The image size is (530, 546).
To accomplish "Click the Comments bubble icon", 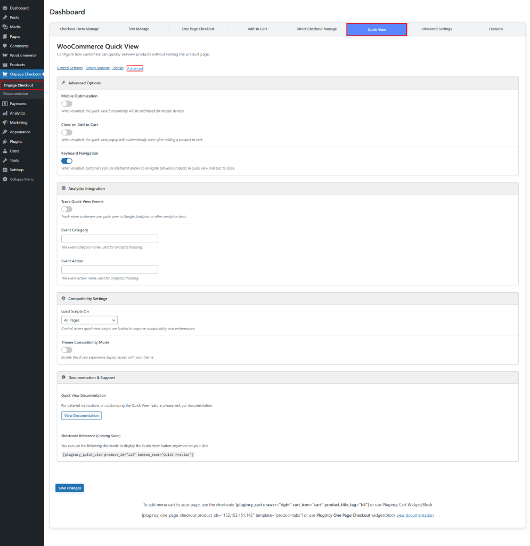I will point(5,46).
